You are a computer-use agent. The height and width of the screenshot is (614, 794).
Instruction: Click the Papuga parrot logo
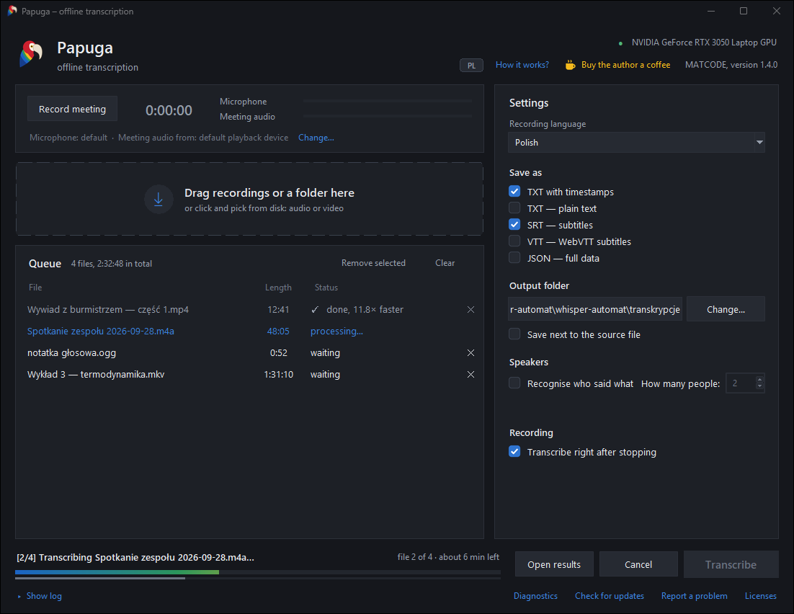[x=31, y=54]
